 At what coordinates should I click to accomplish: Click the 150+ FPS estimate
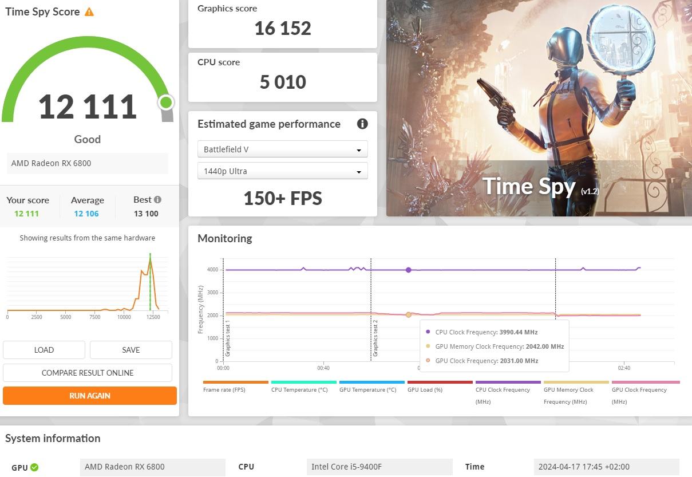[283, 198]
